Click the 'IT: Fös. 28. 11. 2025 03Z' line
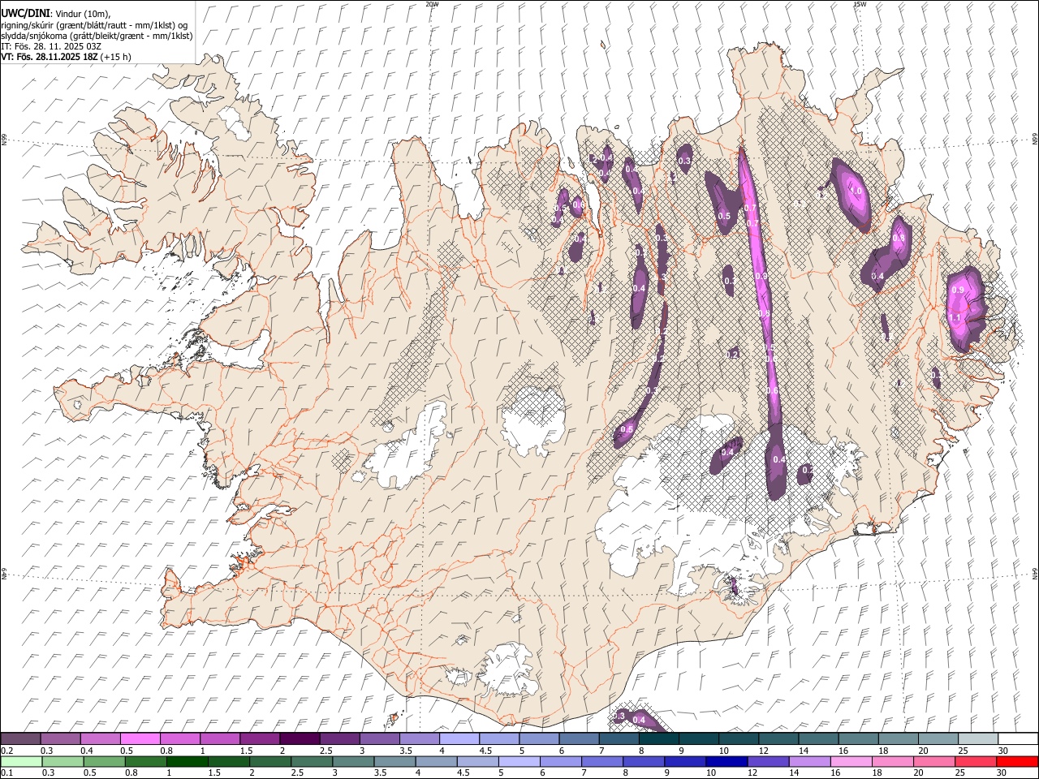The width and height of the screenshot is (1039, 779). coord(51,46)
